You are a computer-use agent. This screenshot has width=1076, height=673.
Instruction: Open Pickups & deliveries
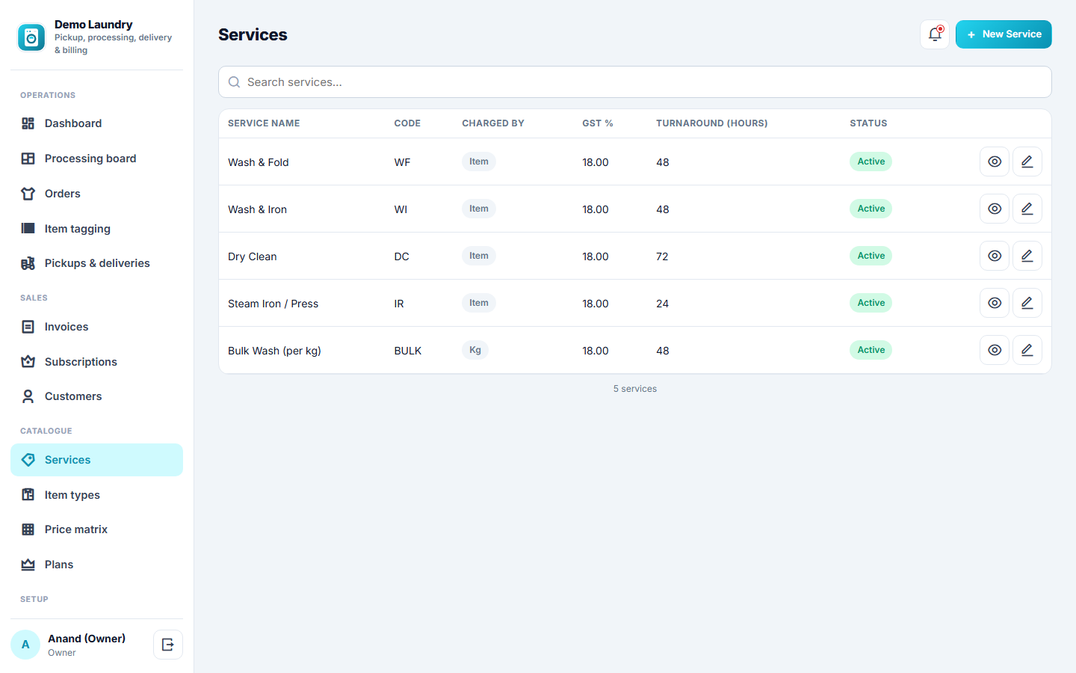pyautogui.click(x=96, y=263)
